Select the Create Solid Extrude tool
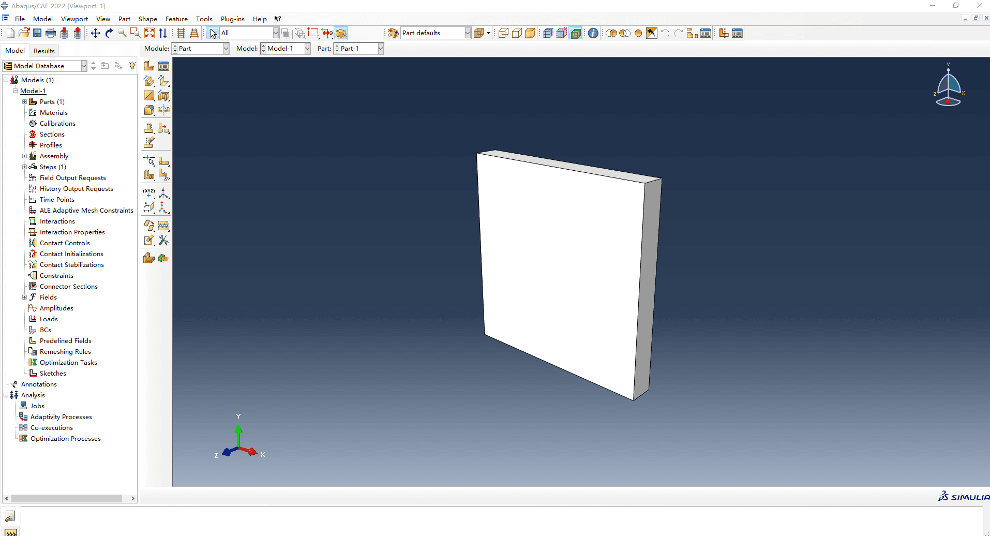Image resolution: width=990 pixels, height=536 pixels. 149,81
